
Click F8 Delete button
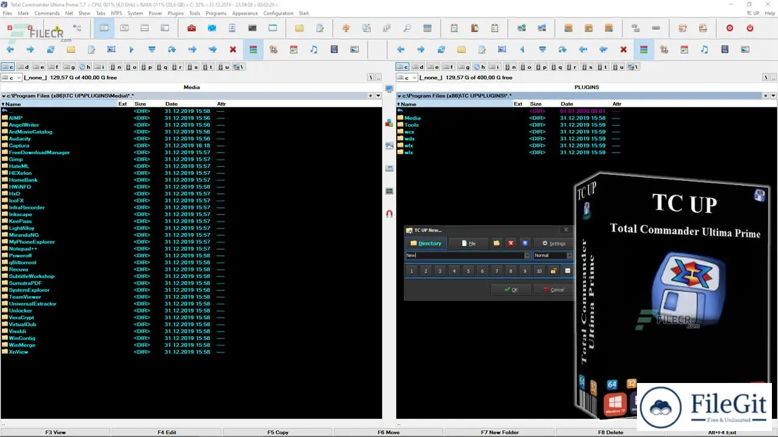(x=610, y=432)
